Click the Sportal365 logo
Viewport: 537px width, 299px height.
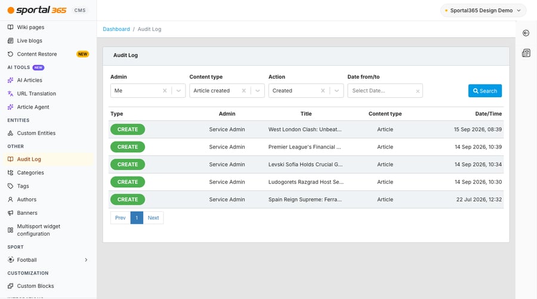pyautogui.click(x=37, y=10)
